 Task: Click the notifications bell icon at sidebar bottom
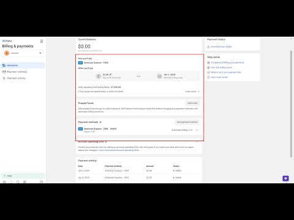[11, 182]
